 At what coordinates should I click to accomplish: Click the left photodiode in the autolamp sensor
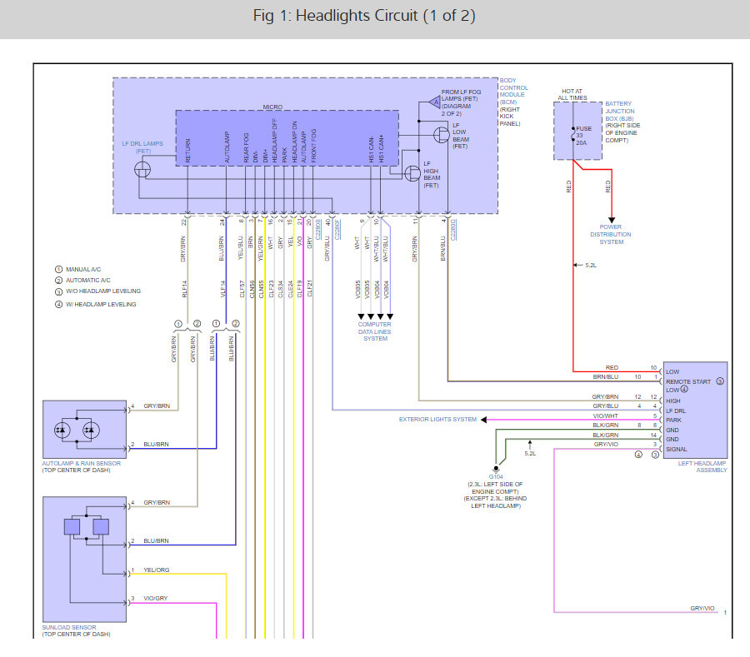[62, 430]
